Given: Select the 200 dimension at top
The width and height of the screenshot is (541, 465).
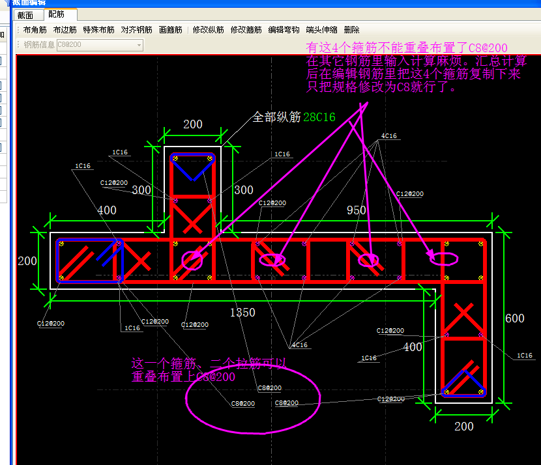Looking at the screenshot, I should click(193, 124).
